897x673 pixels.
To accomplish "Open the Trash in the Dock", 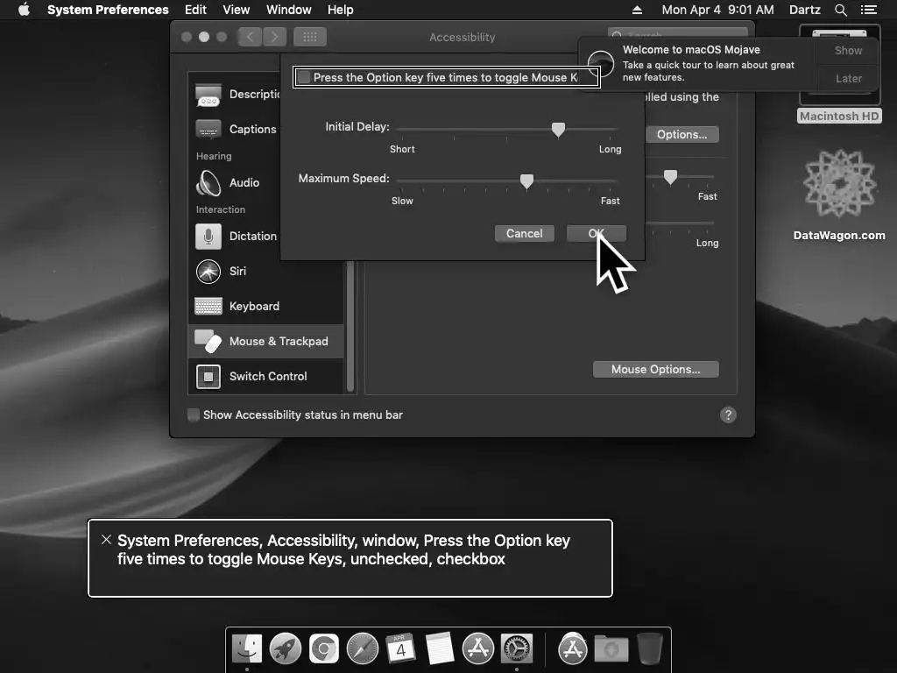I will [x=649, y=649].
